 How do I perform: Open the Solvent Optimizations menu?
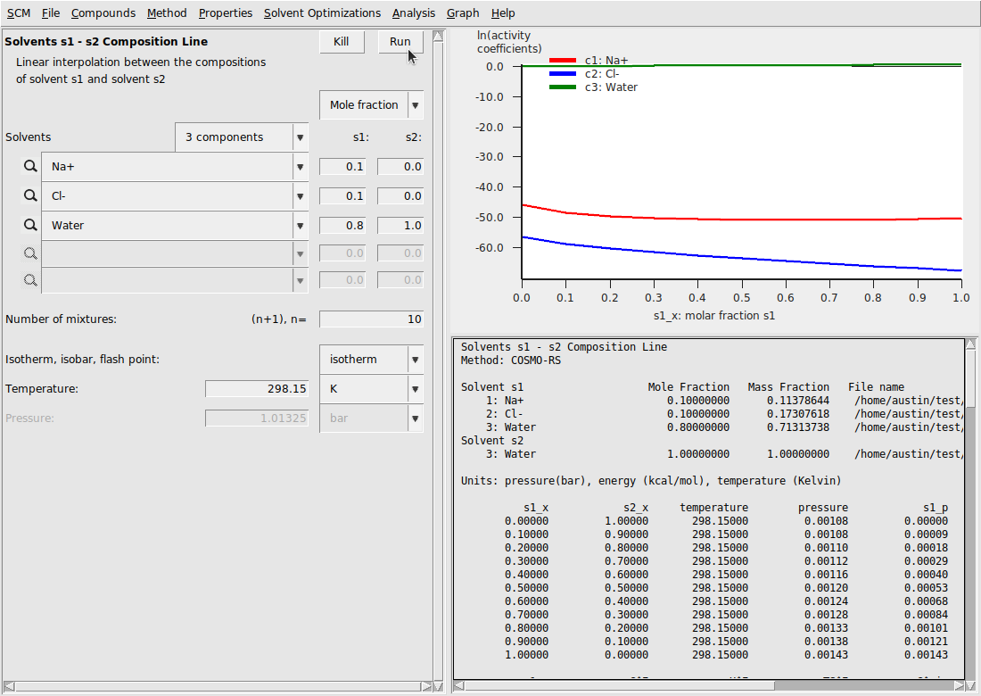322,13
